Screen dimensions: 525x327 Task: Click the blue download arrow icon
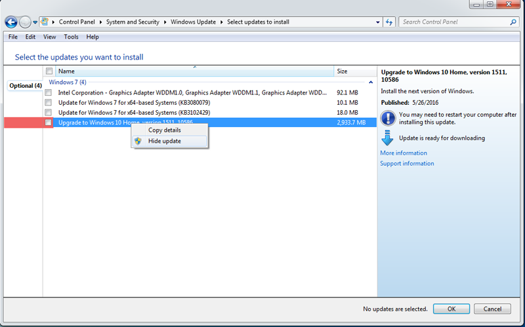point(387,138)
